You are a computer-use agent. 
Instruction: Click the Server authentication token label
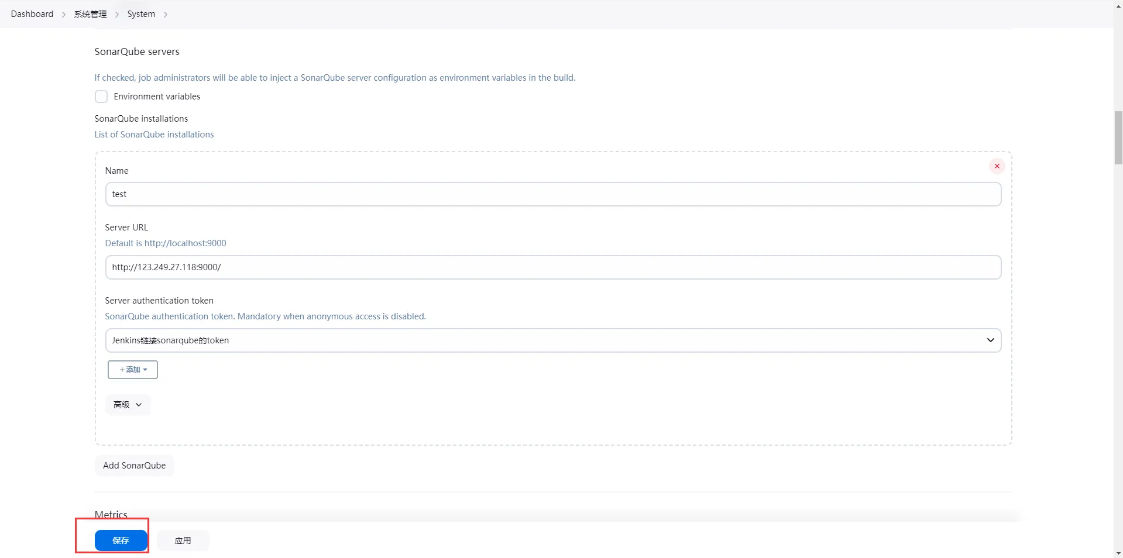(x=159, y=301)
